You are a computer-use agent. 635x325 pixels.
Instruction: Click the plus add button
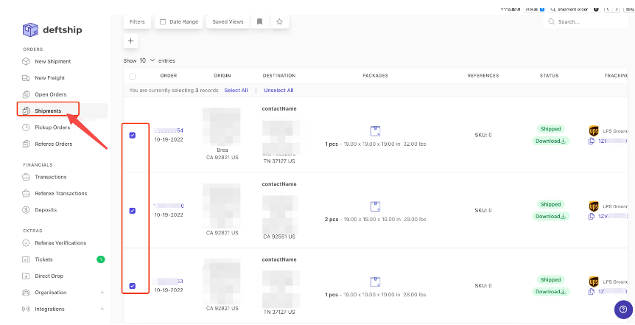tap(131, 41)
